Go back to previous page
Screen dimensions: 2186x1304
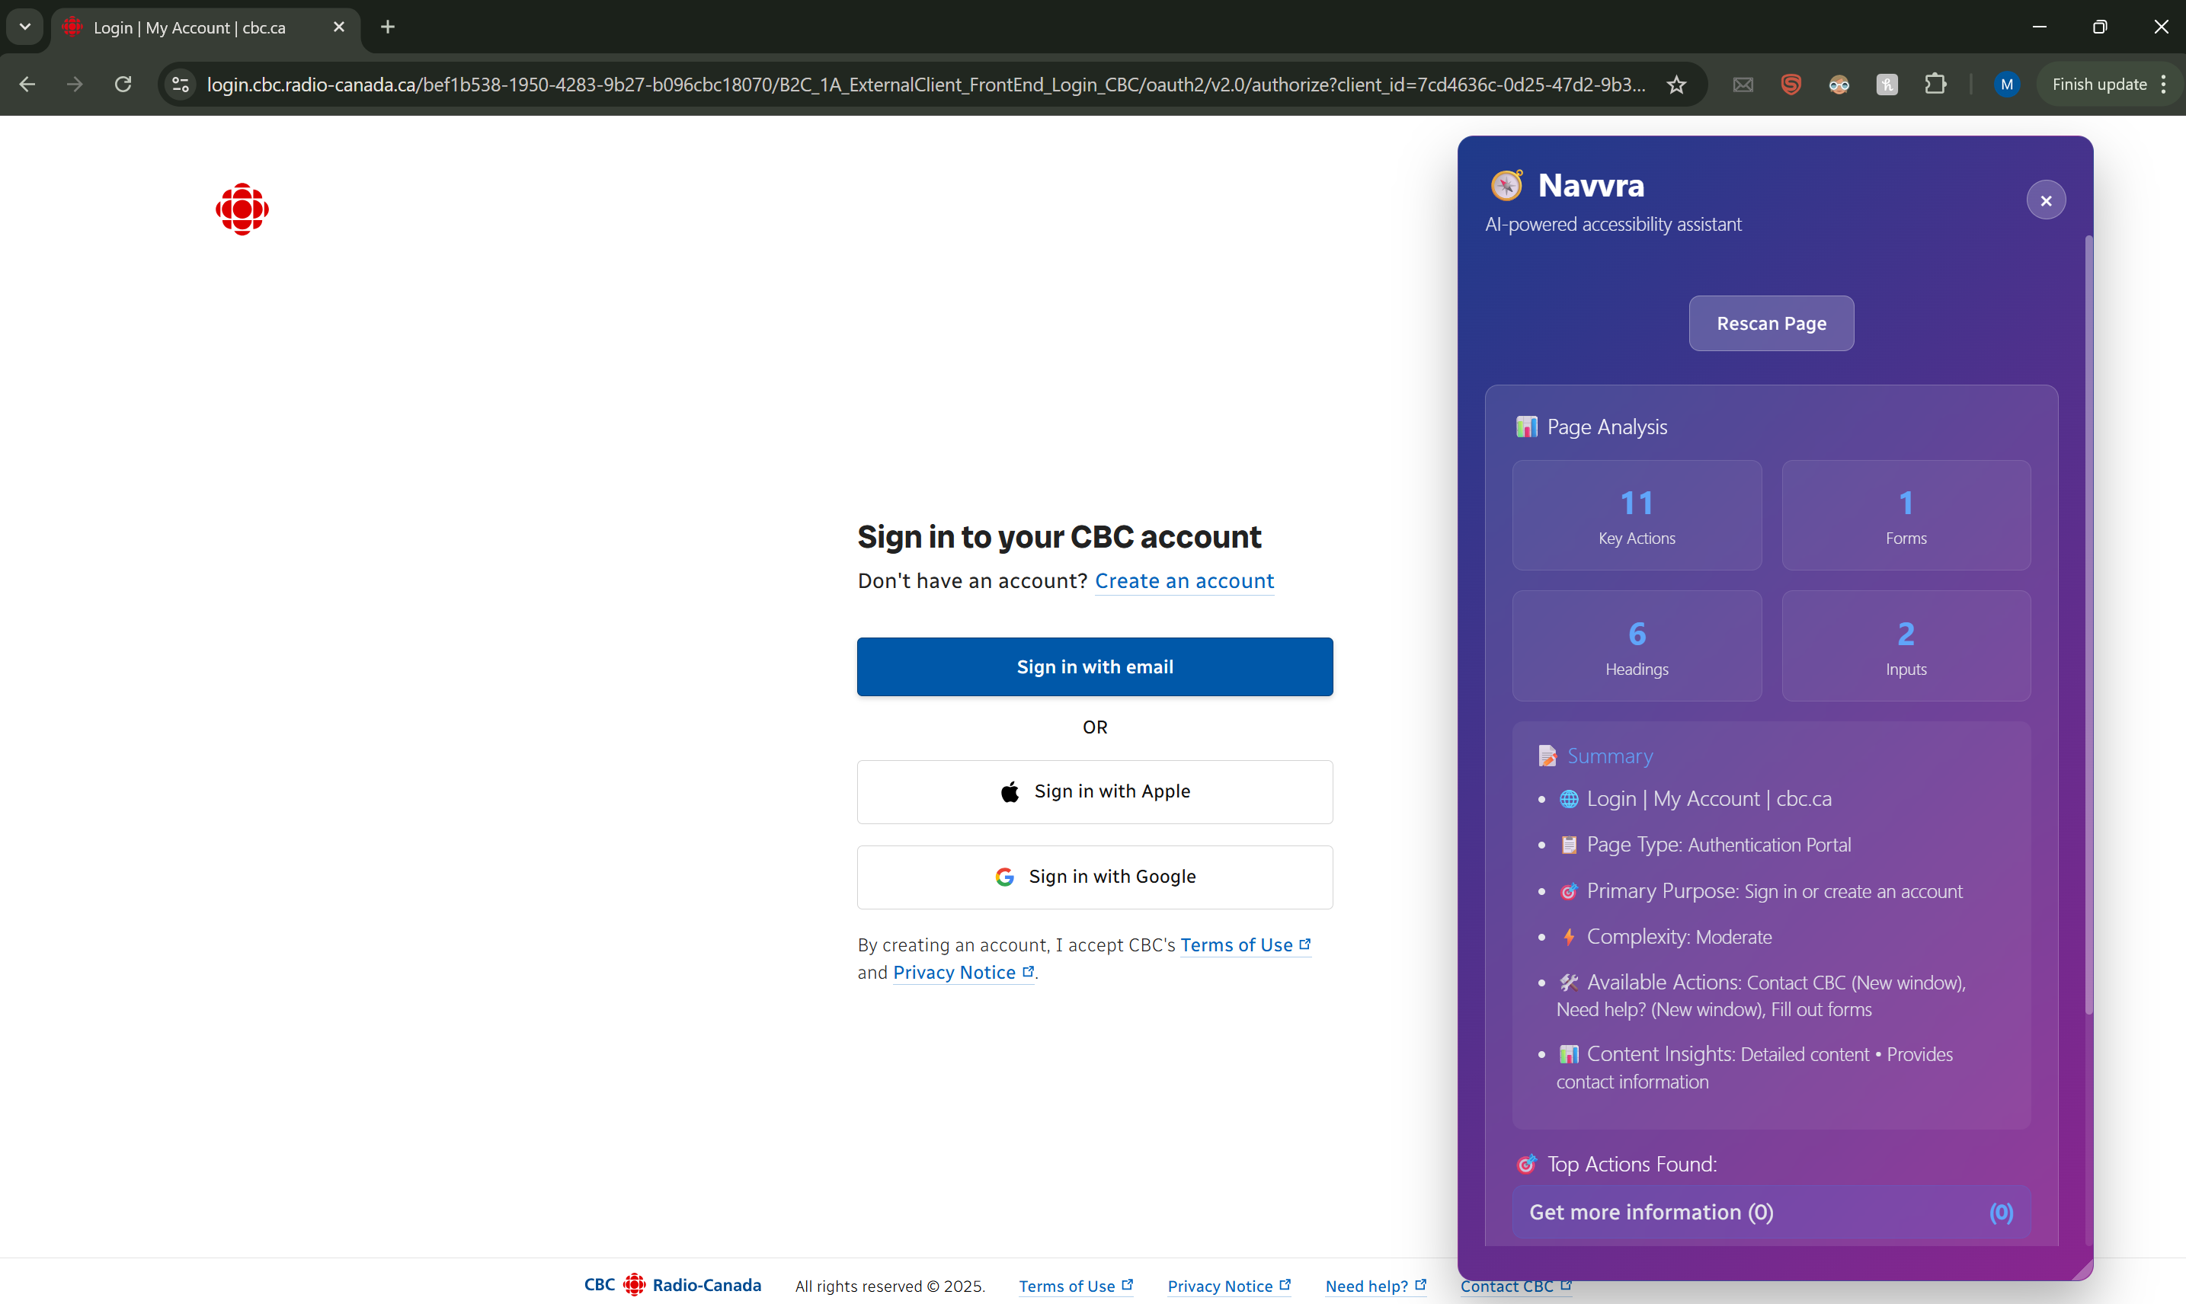27,85
